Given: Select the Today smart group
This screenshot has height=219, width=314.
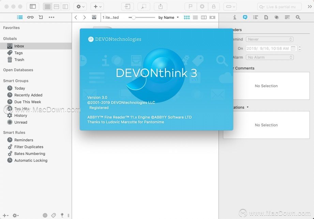Looking at the screenshot, I should point(36,88).
